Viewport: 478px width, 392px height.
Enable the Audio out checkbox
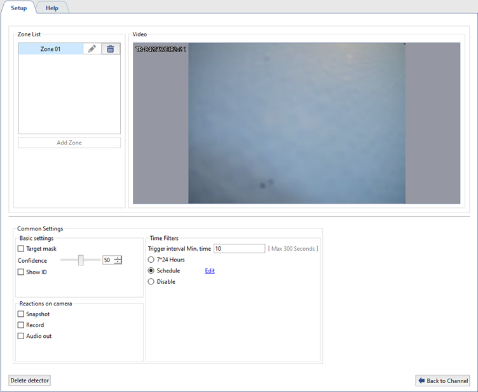click(21, 336)
